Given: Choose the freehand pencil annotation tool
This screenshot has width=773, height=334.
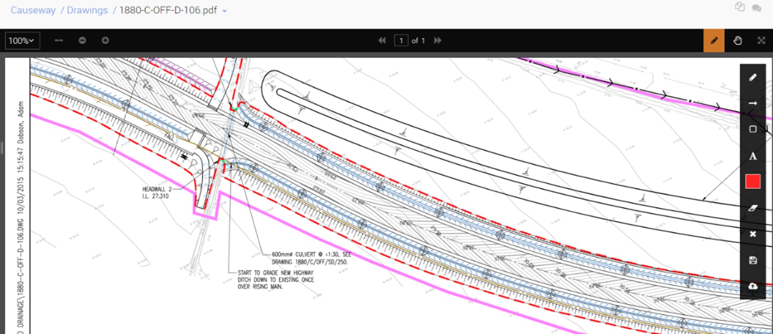Looking at the screenshot, I should click(753, 77).
